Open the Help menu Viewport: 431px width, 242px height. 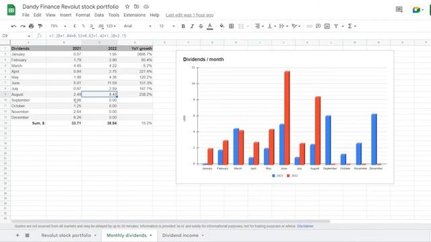point(154,15)
